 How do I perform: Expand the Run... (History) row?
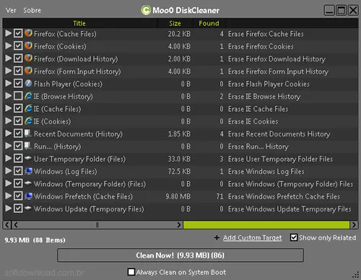[x=9, y=146]
